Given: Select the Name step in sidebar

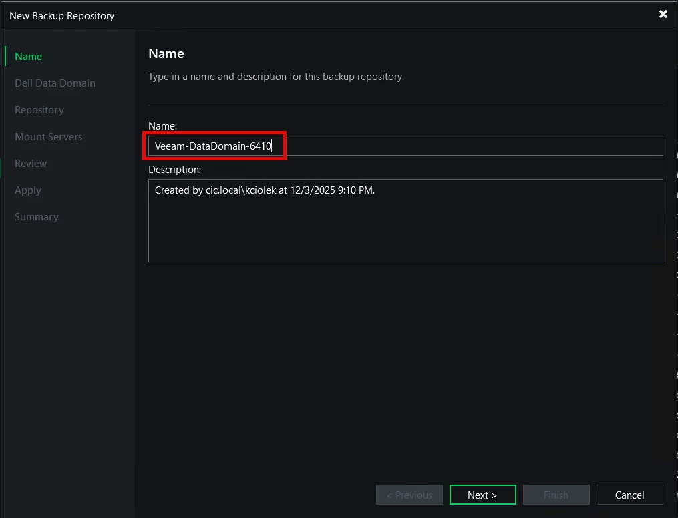Looking at the screenshot, I should tap(28, 57).
